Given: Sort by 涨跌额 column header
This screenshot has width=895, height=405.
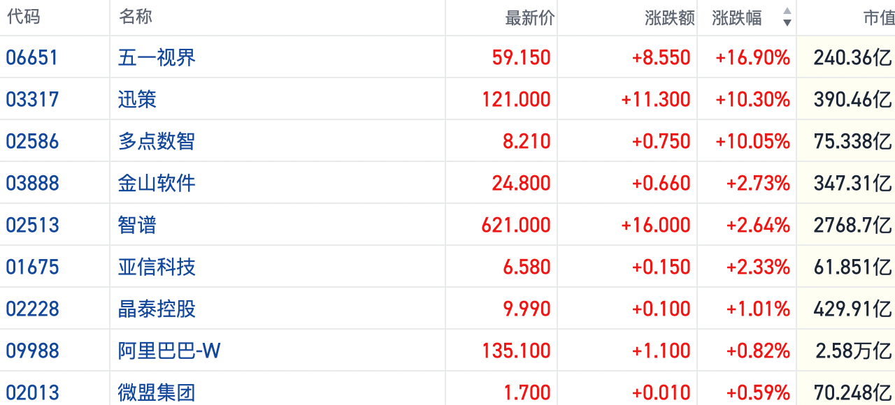Looking at the screenshot, I should 669,18.
